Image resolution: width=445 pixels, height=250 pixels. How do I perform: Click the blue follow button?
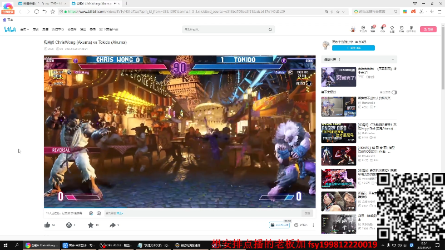click(353, 48)
